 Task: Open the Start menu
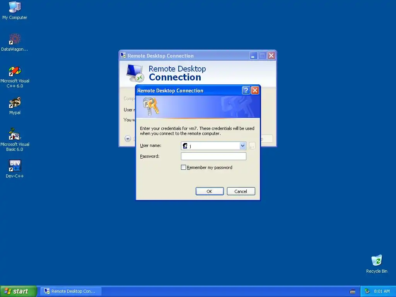[19, 291]
